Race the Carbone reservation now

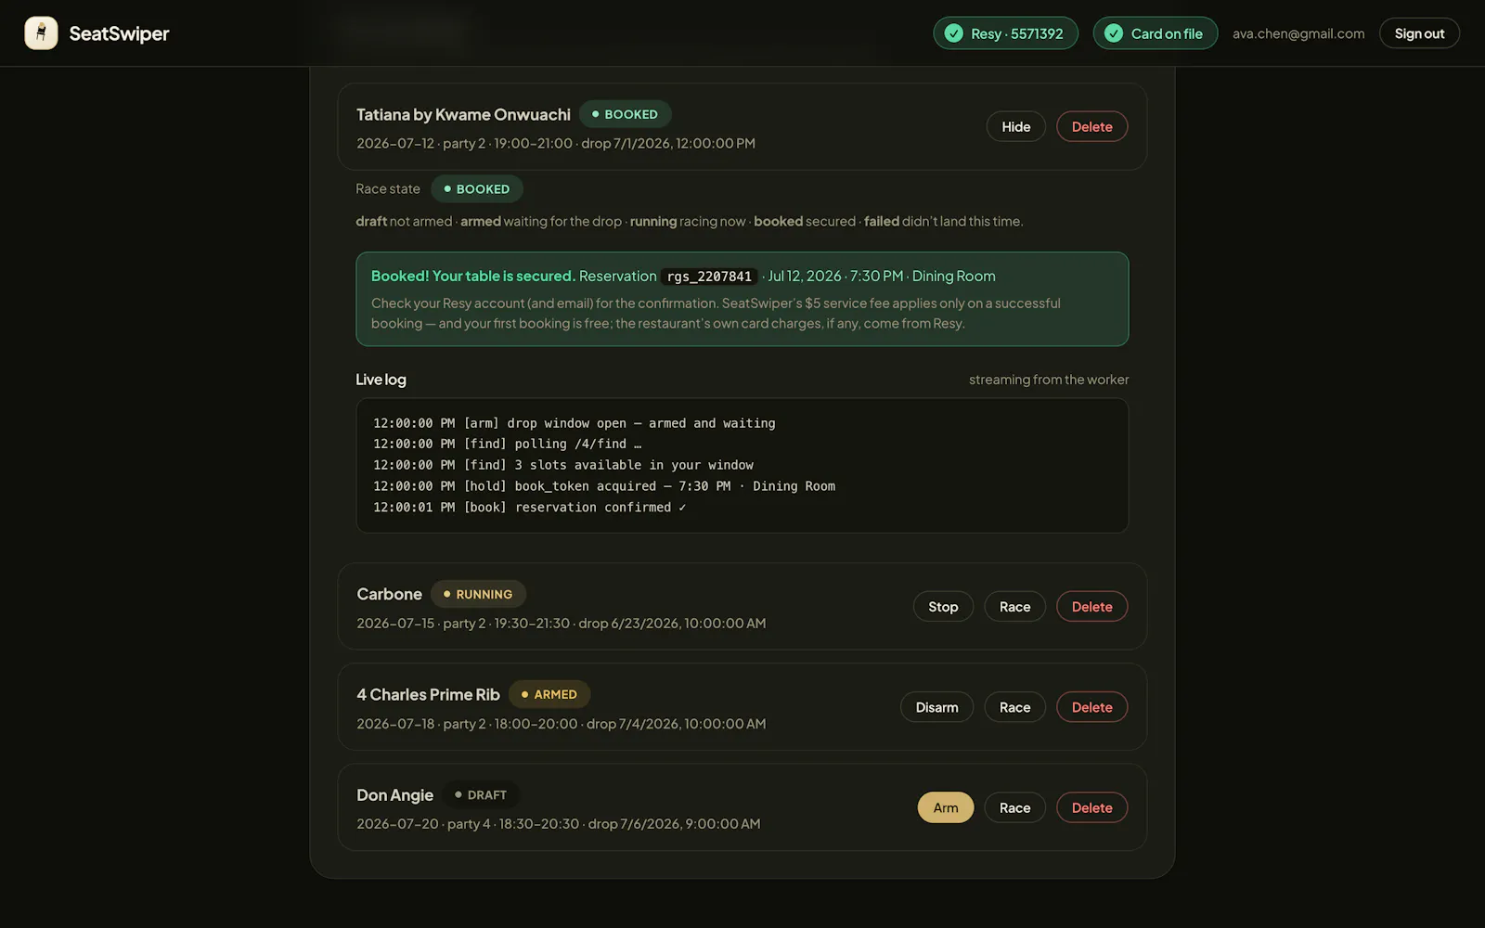(1014, 607)
